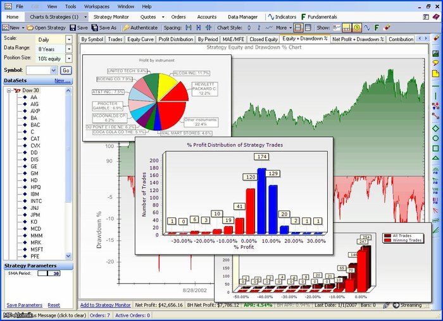Collapse the Dow 30 dataset tree

9,90
